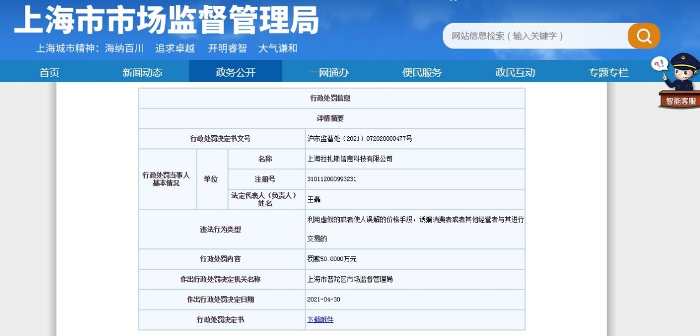Click the 下载附件 download link
The height and width of the screenshot is (336, 700).
(320, 319)
